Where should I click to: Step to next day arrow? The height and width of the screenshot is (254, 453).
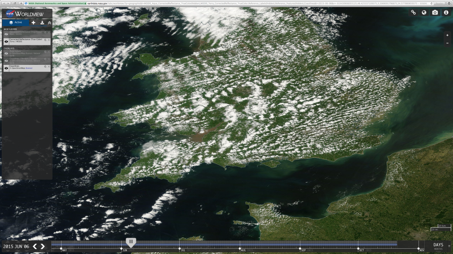(x=43, y=246)
